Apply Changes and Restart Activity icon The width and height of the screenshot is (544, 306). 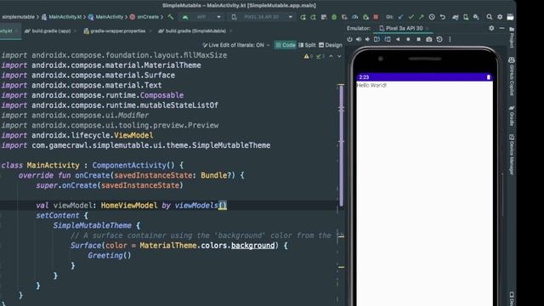pyautogui.click(x=314, y=17)
